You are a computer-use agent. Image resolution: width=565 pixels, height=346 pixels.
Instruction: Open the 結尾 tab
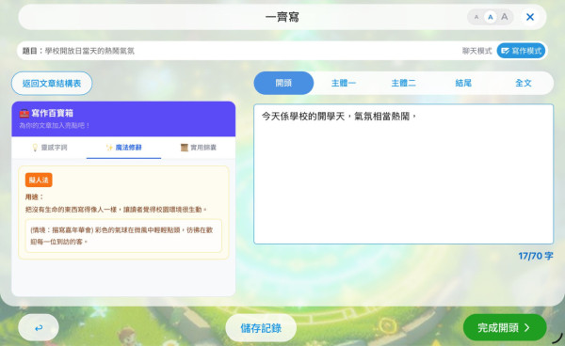coord(463,83)
